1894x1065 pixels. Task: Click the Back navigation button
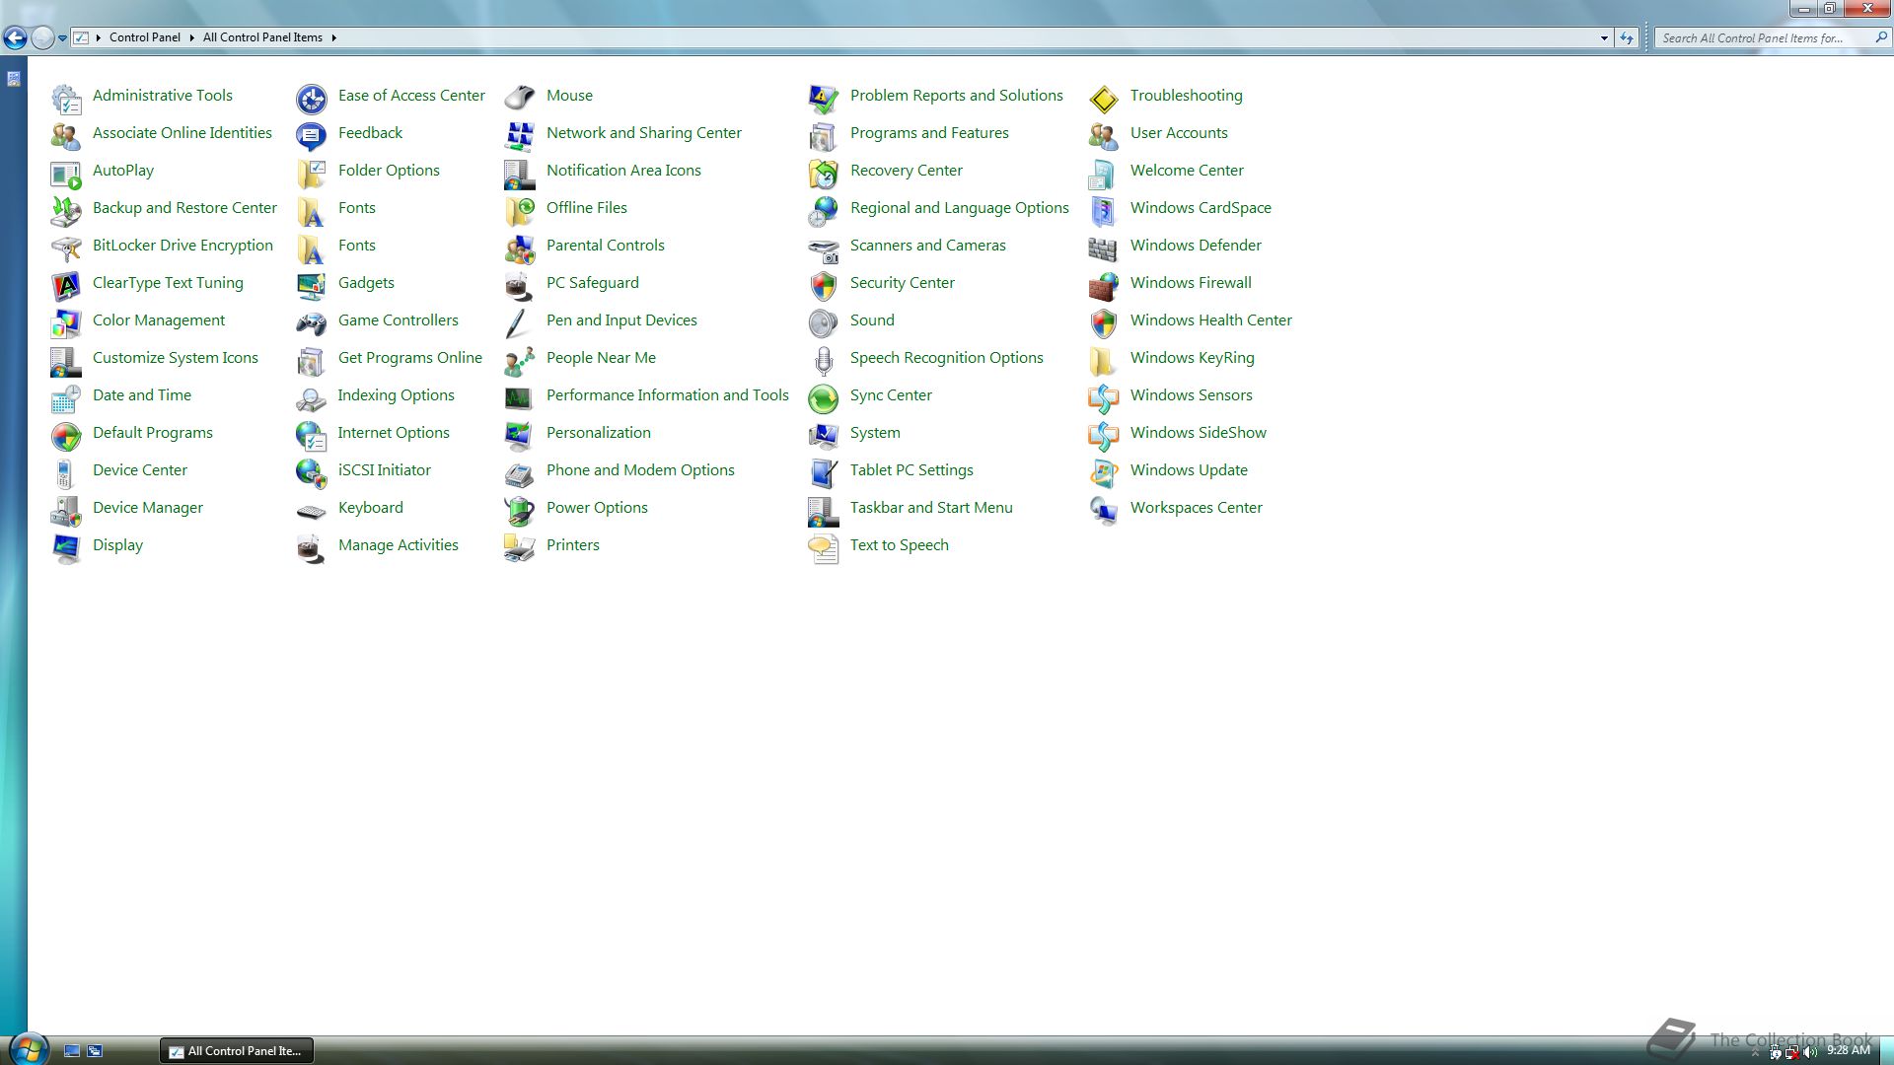pos(15,38)
